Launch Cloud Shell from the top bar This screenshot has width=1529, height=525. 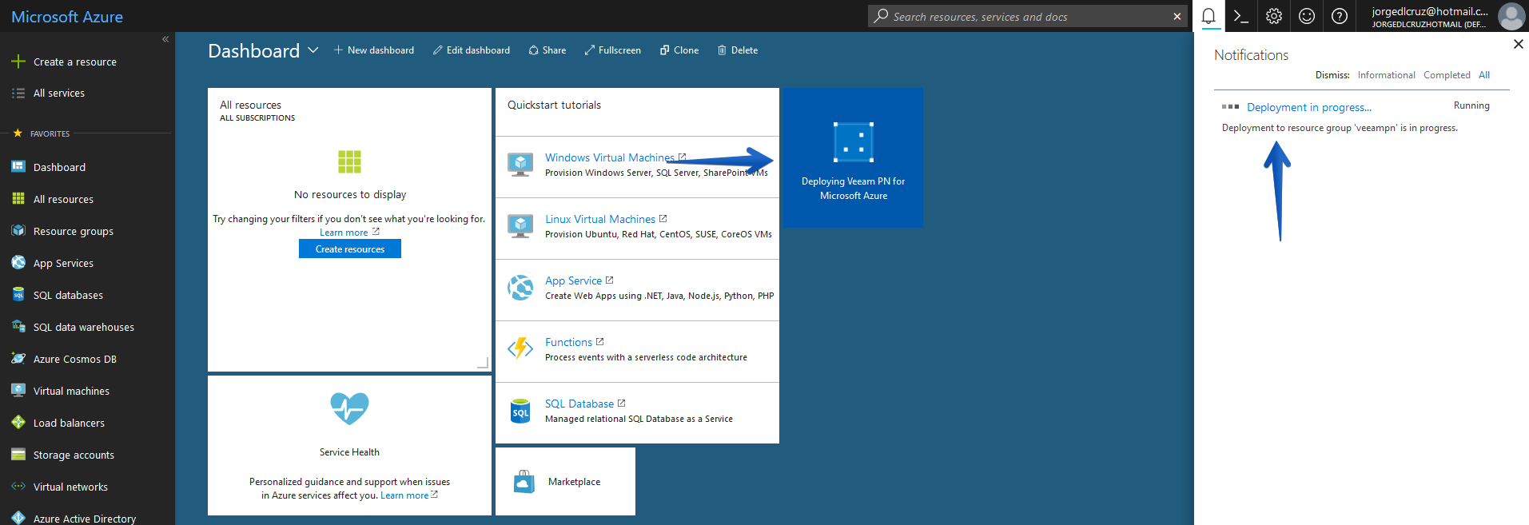1241,16
